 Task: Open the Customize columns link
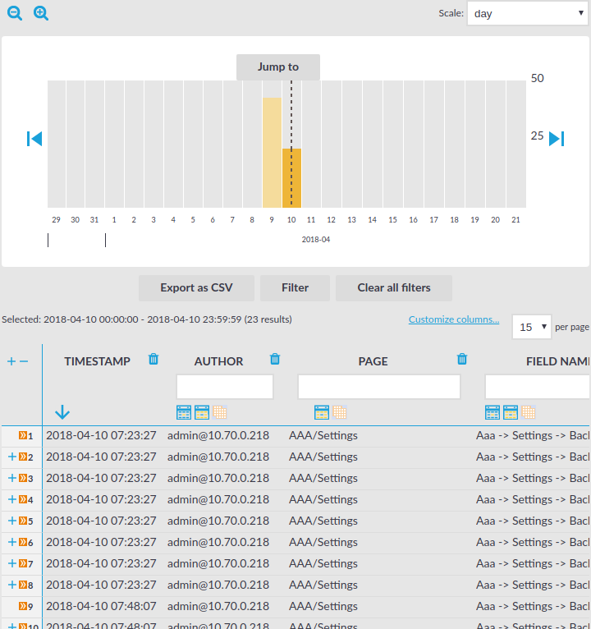(x=454, y=319)
